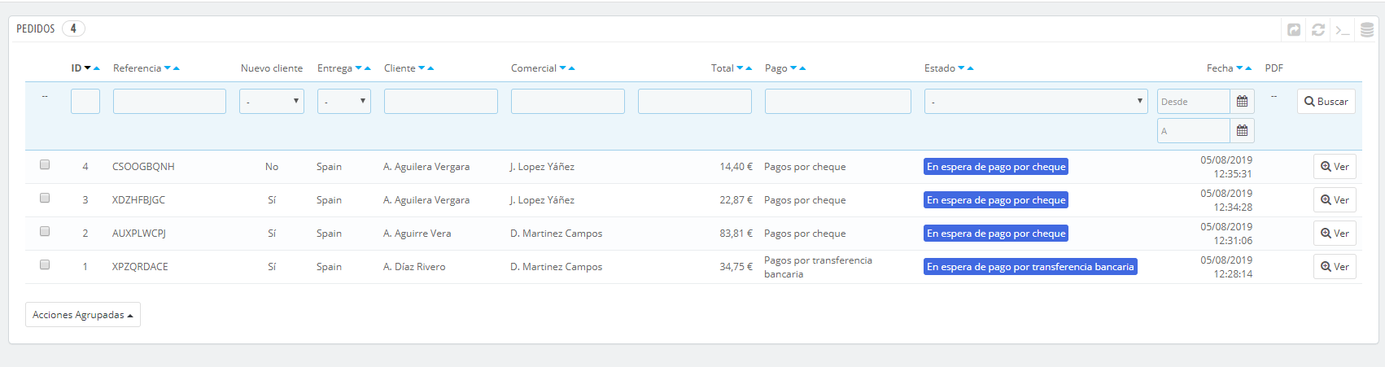The image size is (1385, 367).
Task: Sort ID column ascending
Action: point(97,68)
